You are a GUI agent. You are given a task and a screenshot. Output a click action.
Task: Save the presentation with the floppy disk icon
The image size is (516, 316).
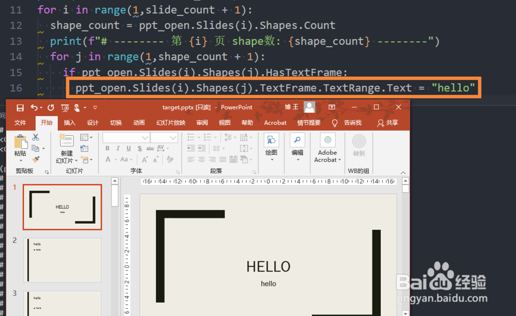(20, 107)
